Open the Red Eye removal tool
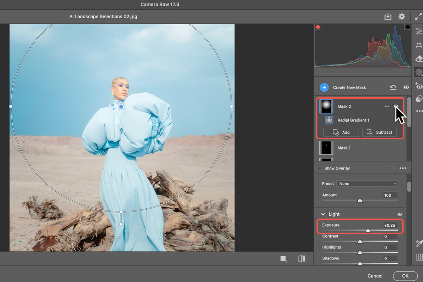The width and height of the screenshot is (423, 282). pyautogui.click(x=419, y=86)
